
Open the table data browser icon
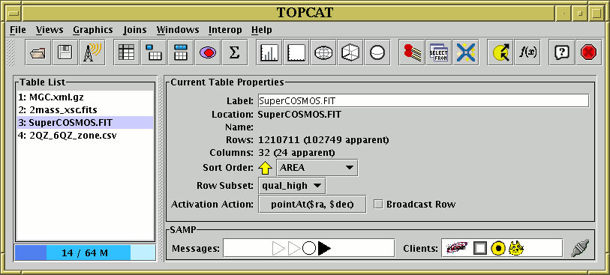click(x=127, y=52)
